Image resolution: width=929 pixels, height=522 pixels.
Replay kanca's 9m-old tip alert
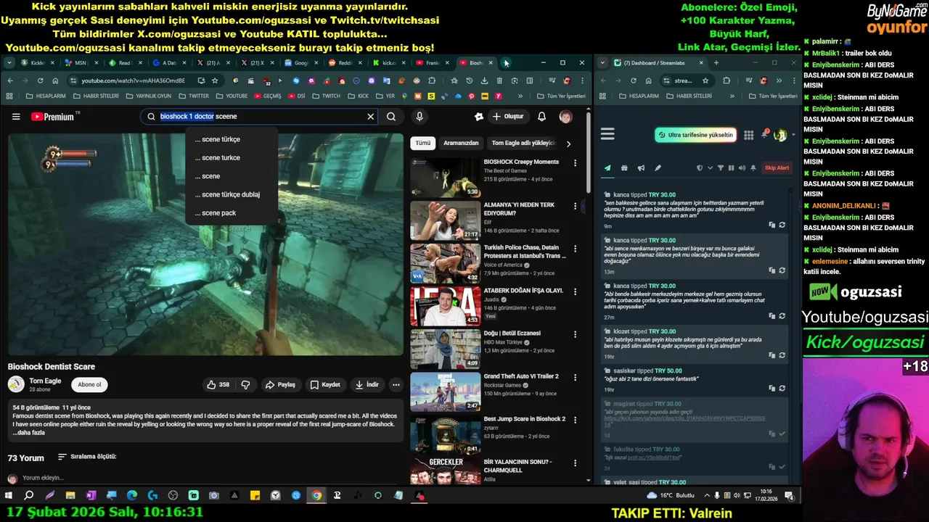[x=782, y=225]
